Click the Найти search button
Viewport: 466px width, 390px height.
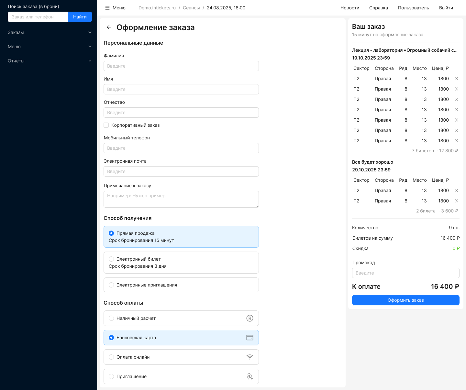pos(80,17)
